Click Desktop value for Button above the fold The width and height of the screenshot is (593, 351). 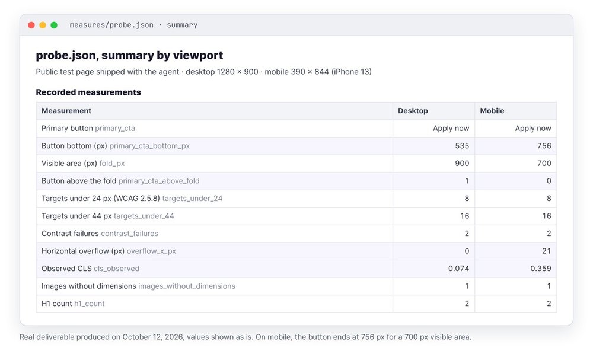(x=467, y=181)
